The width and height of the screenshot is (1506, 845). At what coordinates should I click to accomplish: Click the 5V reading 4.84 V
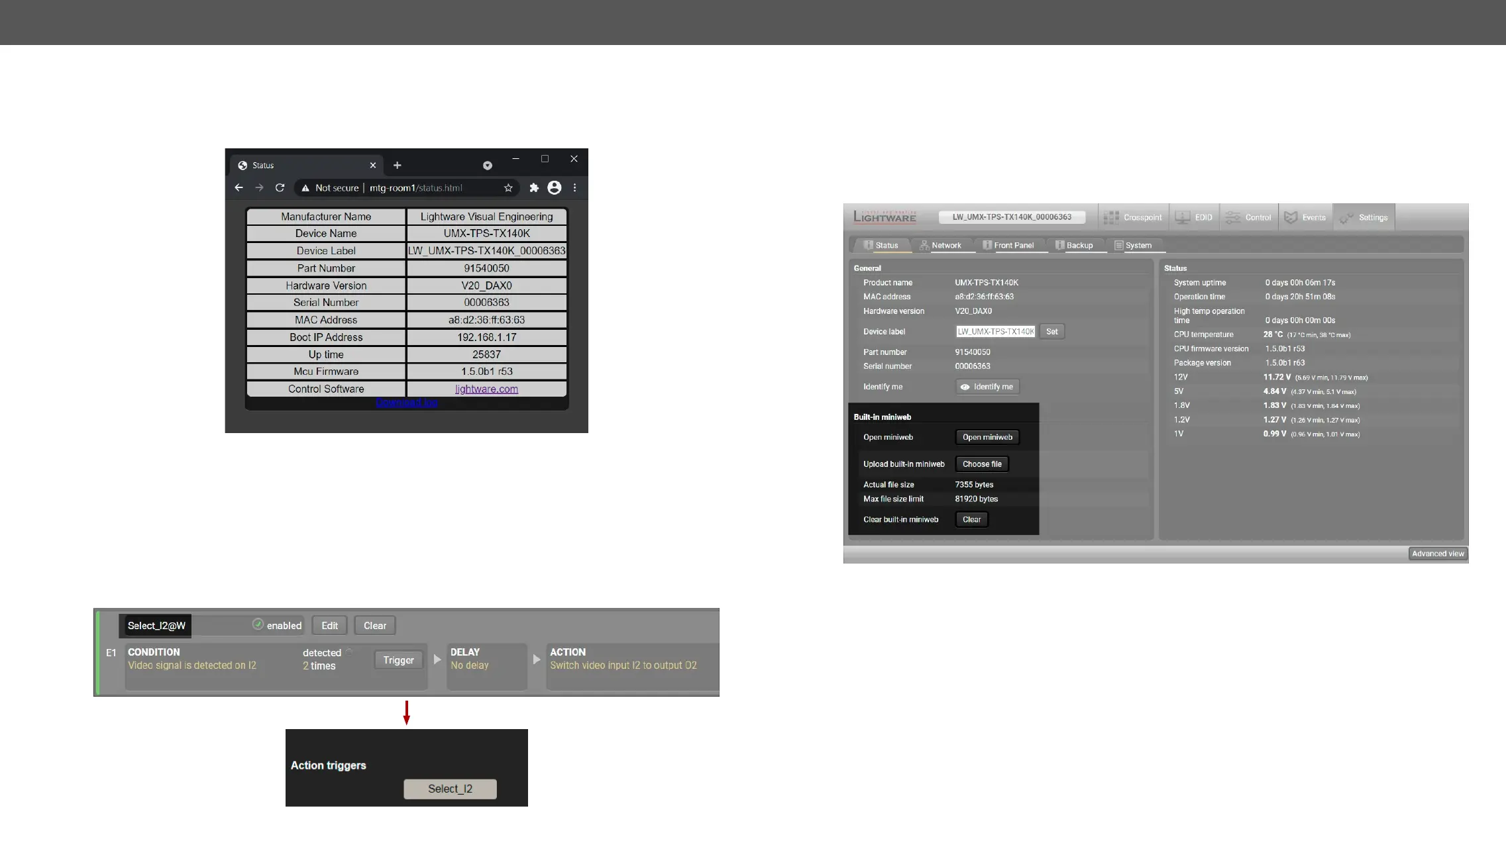point(1275,391)
